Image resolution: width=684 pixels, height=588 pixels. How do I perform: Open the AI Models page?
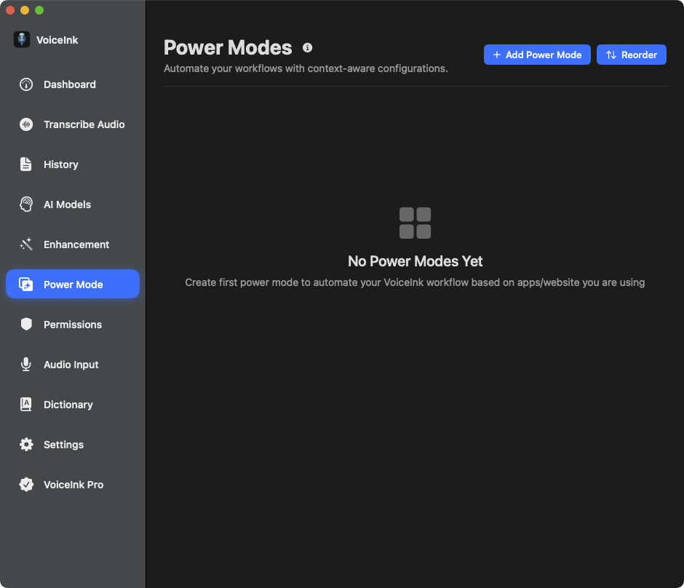[x=67, y=204]
